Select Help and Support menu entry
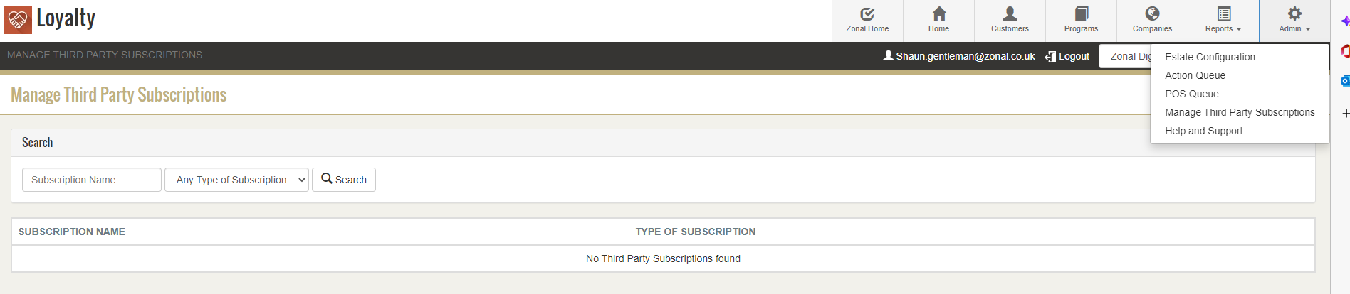The image size is (1350, 294). point(1203,131)
